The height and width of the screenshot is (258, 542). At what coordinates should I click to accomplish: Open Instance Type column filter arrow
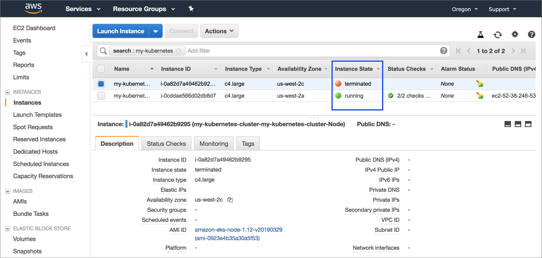268,69
